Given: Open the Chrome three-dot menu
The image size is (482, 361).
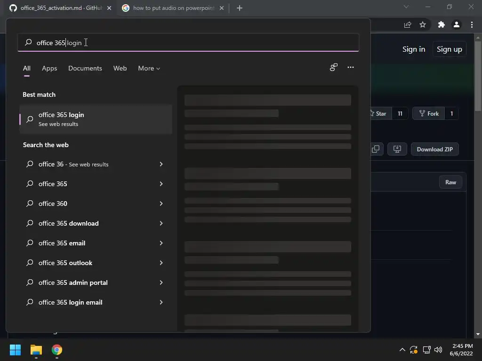Looking at the screenshot, I should pos(472,24).
